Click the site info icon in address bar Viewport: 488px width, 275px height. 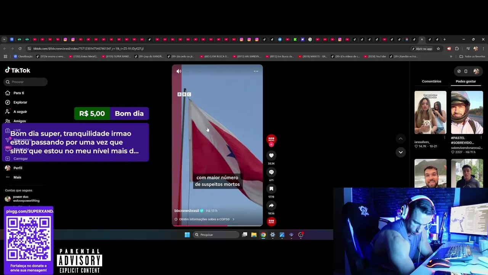point(29,49)
